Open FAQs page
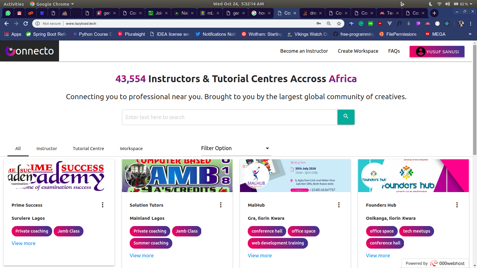The image size is (477, 268). [x=394, y=51]
